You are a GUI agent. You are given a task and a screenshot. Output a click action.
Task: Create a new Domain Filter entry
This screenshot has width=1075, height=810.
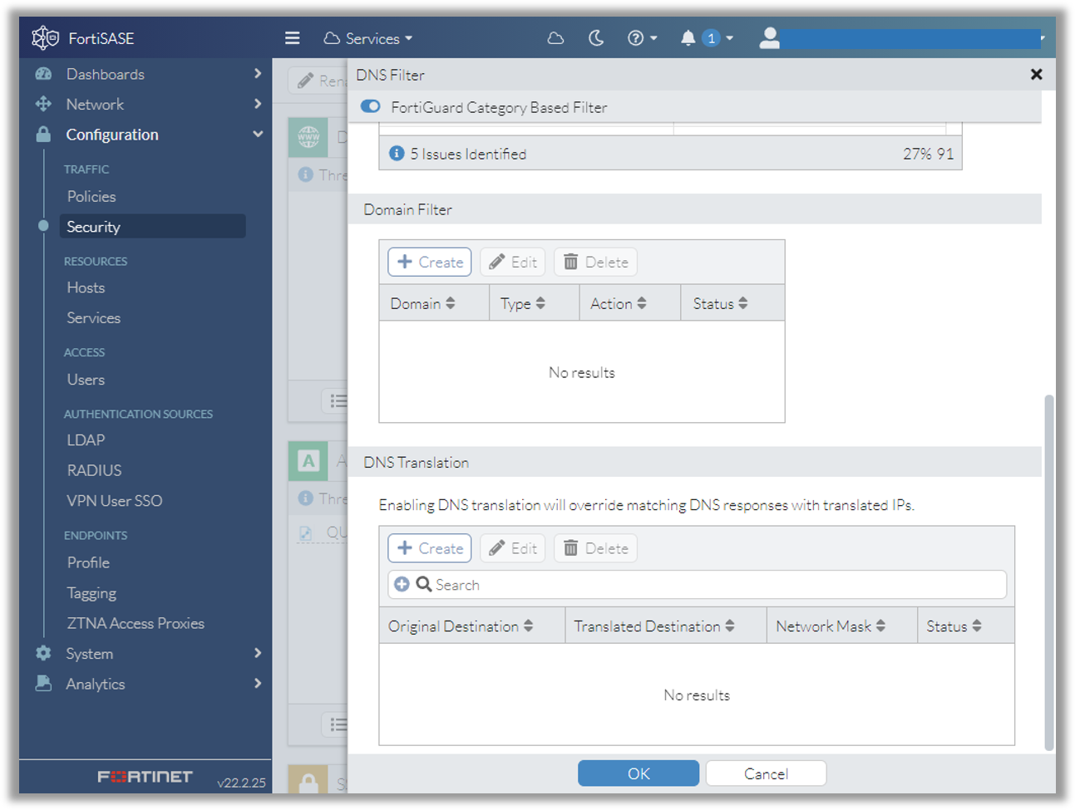click(x=430, y=263)
